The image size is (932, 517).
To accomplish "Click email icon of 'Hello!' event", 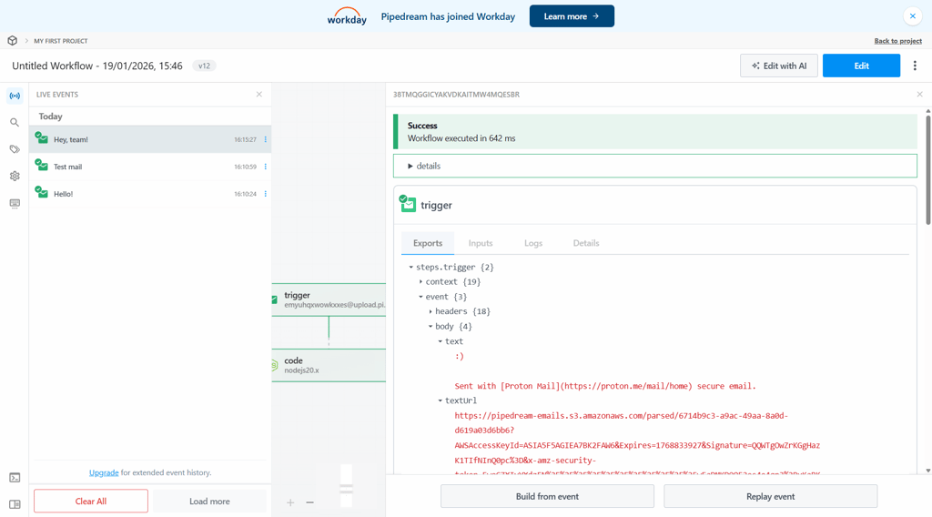I will click(41, 192).
